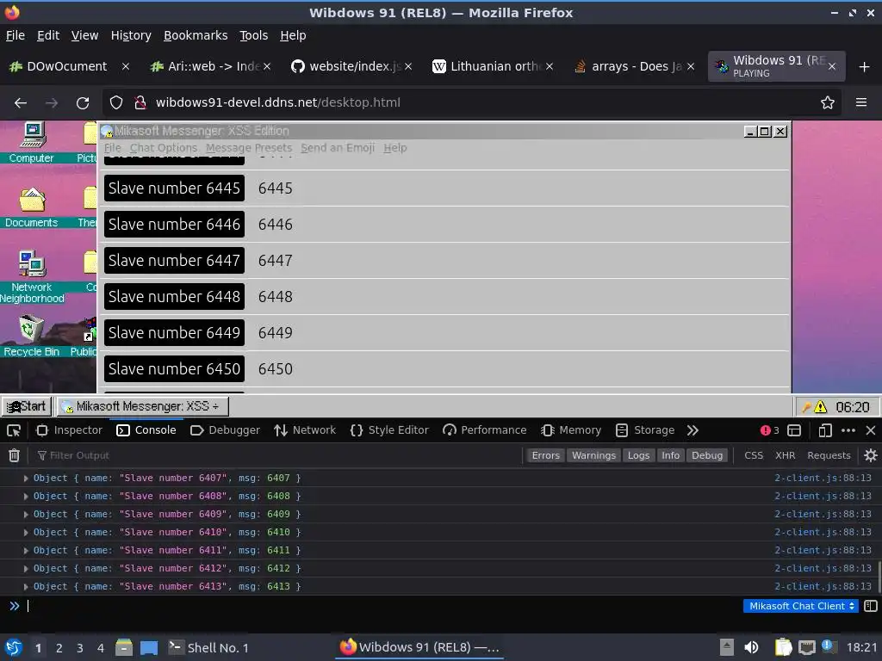
Task: Switch to virtual desktop 3
Action: (80, 647)
